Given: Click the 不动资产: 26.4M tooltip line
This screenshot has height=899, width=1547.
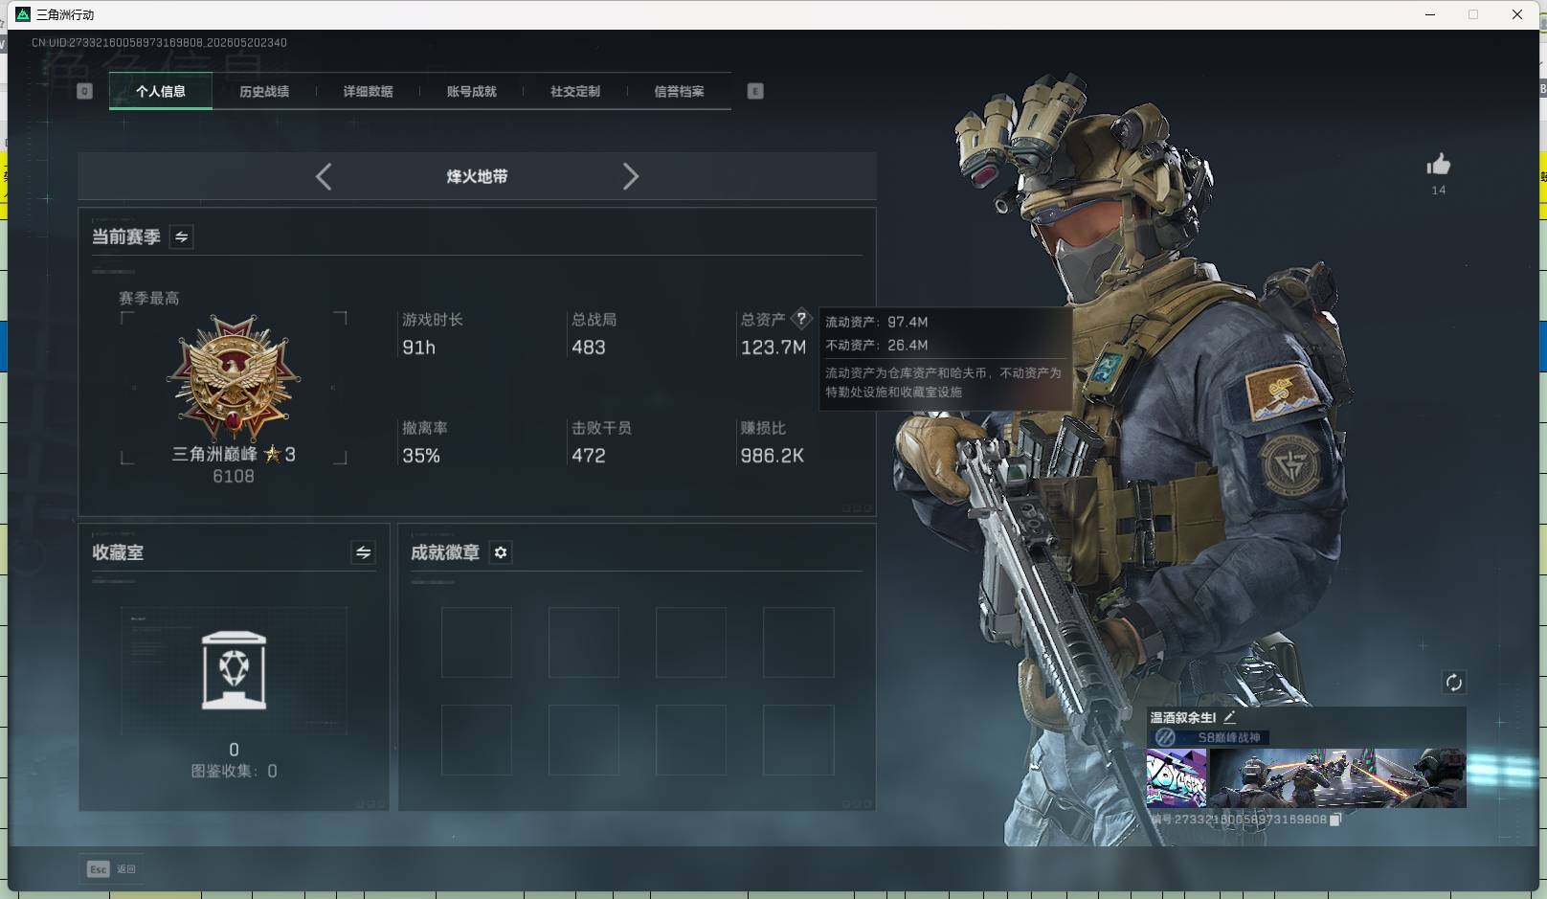Looking at the screenshot, I should click(877, 345).
